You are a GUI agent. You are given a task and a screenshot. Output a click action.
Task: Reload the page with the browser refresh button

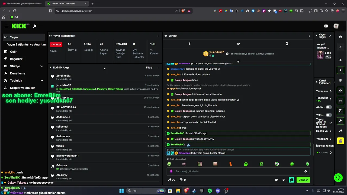15,11
